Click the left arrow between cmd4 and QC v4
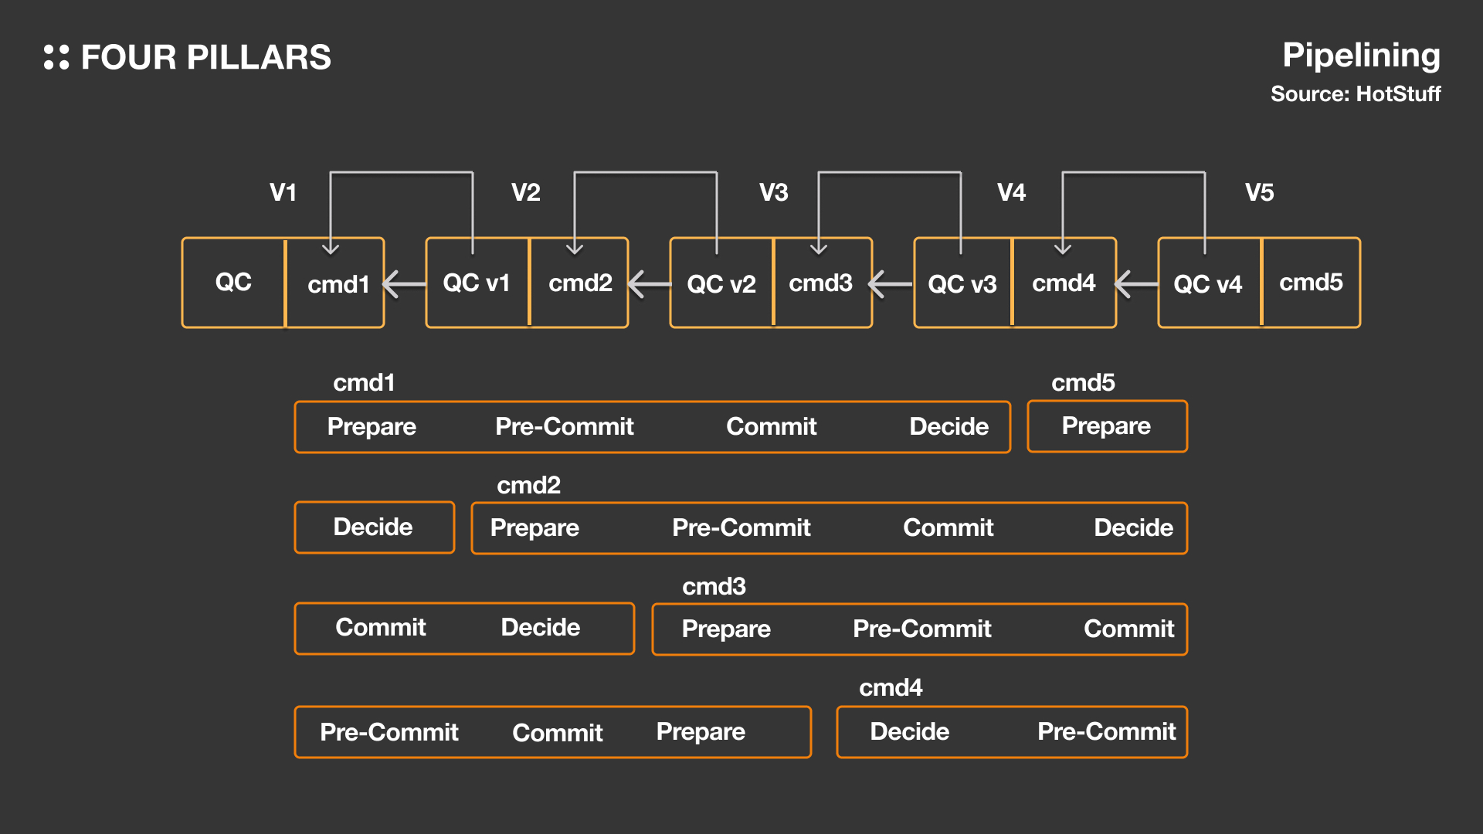Viewport: 1483px width, 834px height. [1136, 284]
